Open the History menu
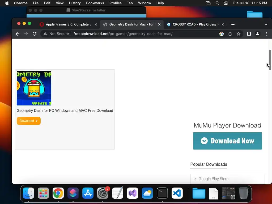This screenshot has height=204, width=272. (x=75, y=3)
